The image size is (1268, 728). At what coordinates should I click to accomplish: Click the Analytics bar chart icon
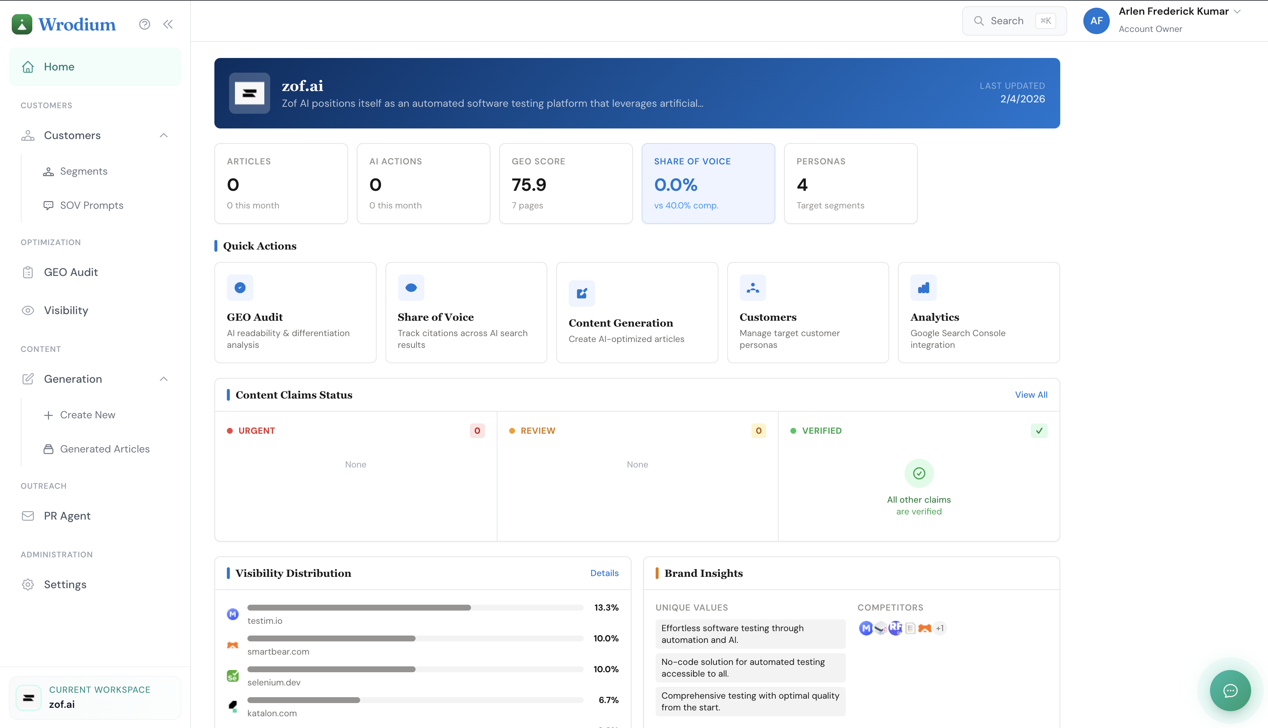pos(923,288)
